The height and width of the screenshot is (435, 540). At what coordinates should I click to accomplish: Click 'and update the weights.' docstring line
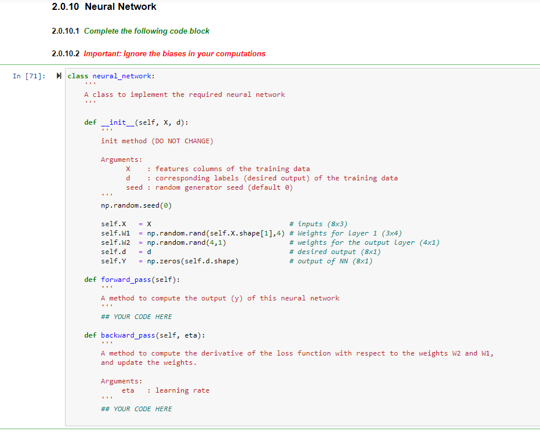tap(148, 363)
